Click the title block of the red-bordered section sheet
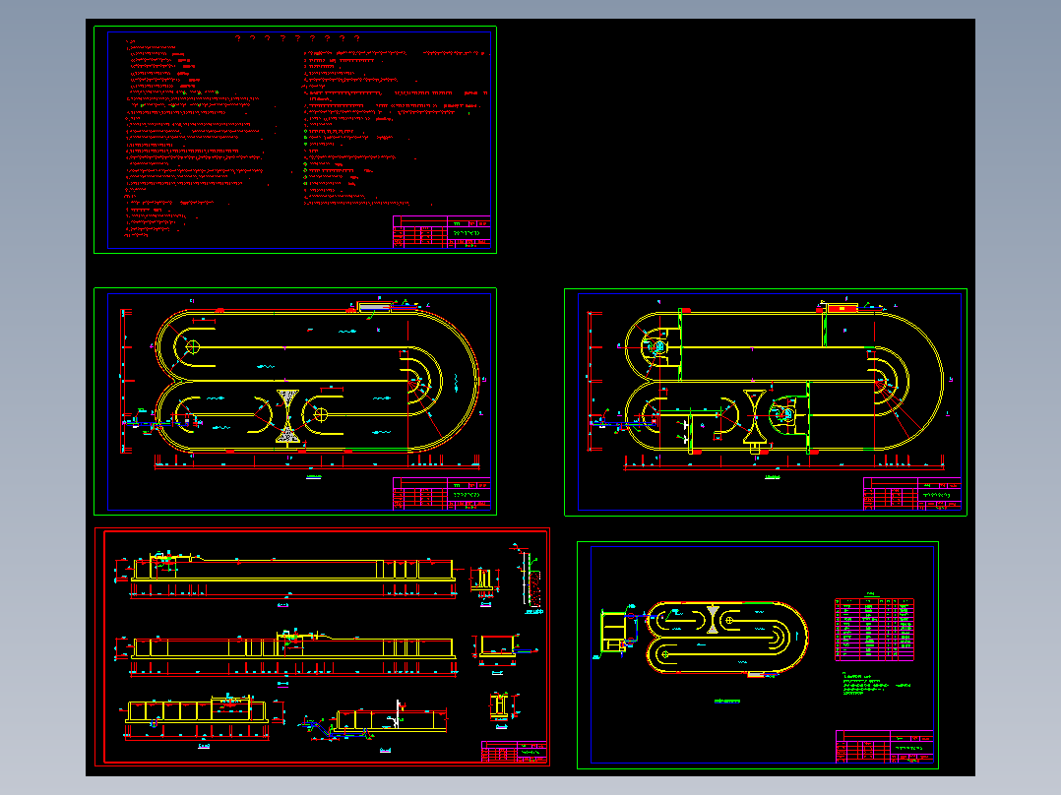This screenshot has width=1061, height=795. coord(514,752)
